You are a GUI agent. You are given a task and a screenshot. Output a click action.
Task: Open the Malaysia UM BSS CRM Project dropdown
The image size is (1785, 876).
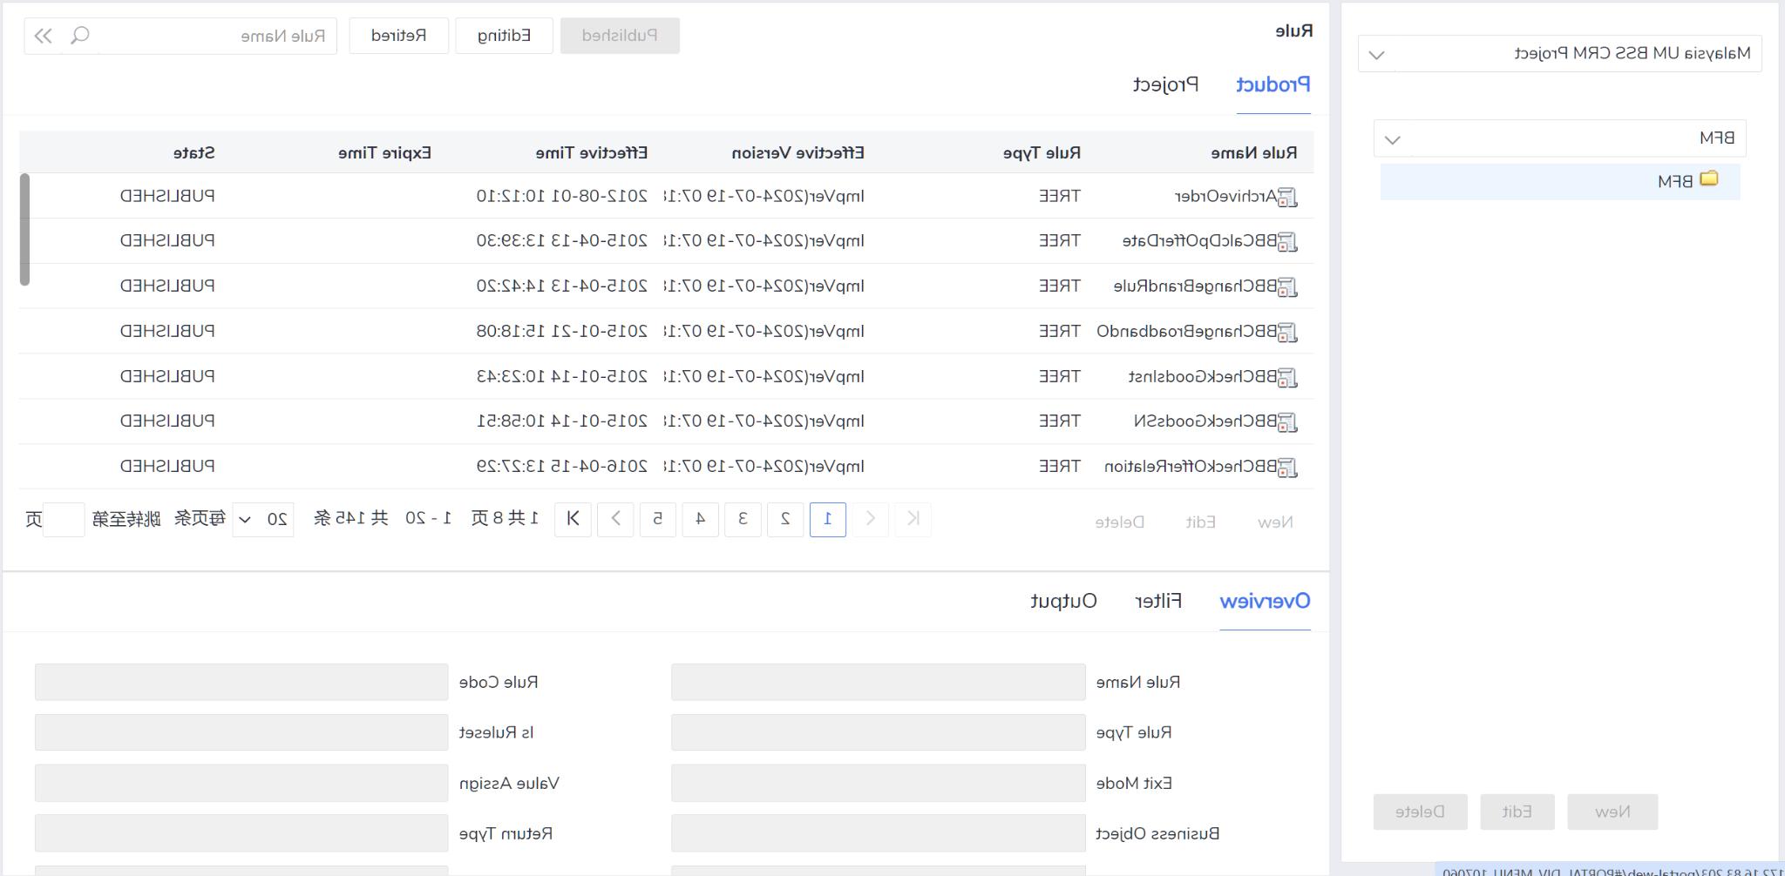click(1560, 54)
